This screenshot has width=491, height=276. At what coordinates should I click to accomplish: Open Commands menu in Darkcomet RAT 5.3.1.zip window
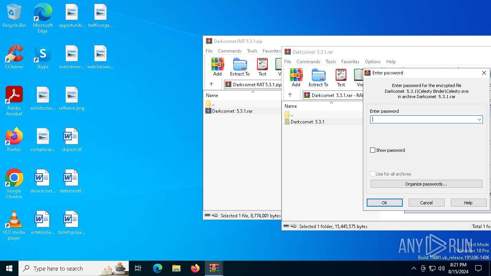229,51
